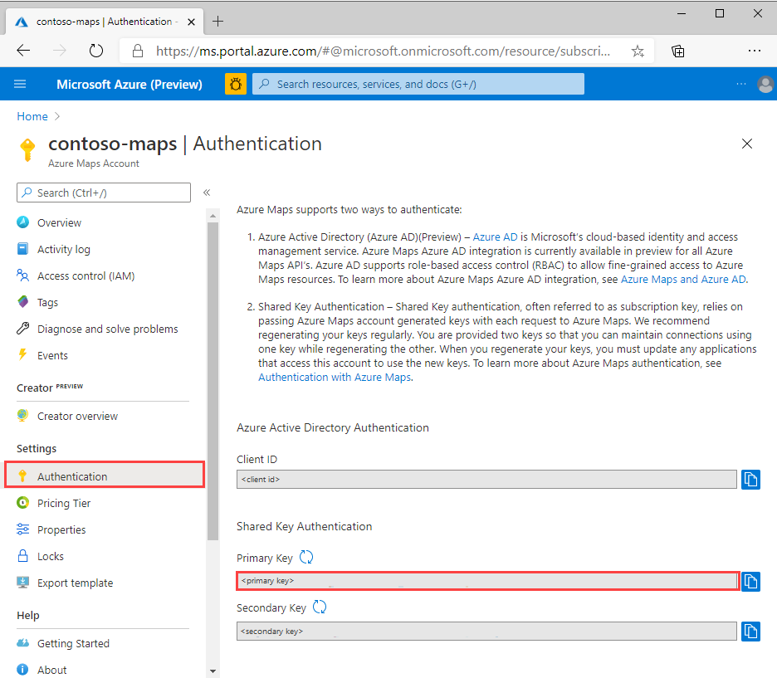Close the contoso-maps browser tab
The height and width of the screenshot is (678, 777).
[191, 22]
